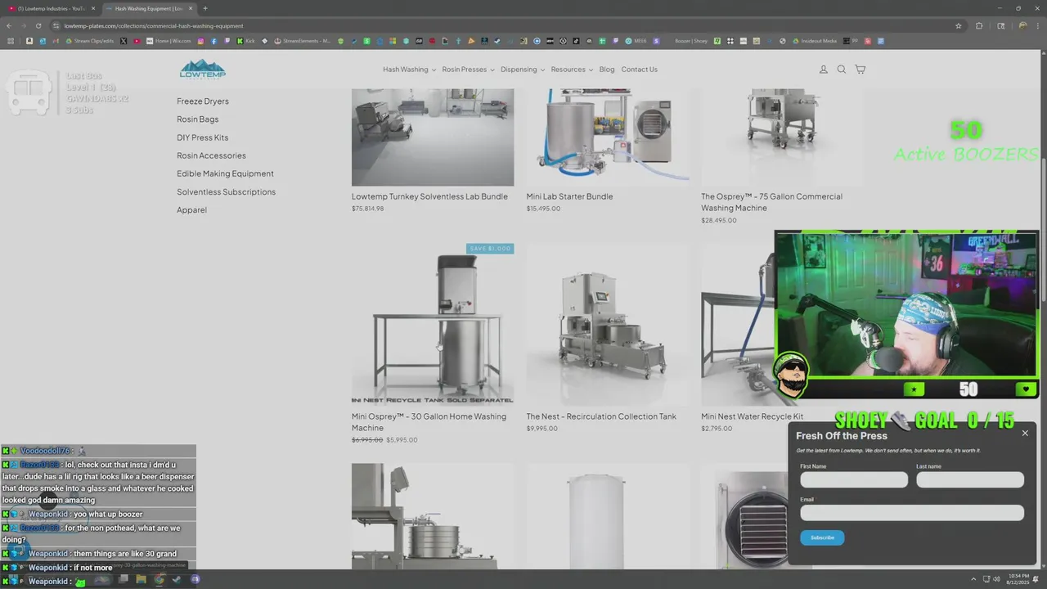Click the Last name input field
This screenshot has width=1047, height=589.
click(970, 479)
